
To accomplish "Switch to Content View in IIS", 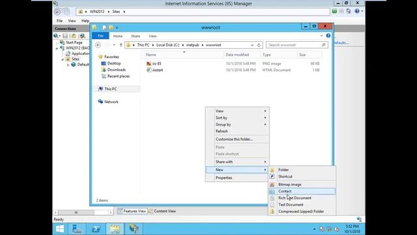I will coord(162,211).
